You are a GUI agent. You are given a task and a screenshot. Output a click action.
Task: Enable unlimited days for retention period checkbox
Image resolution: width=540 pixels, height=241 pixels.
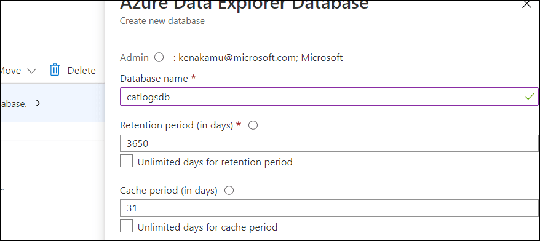pos(127,161)
